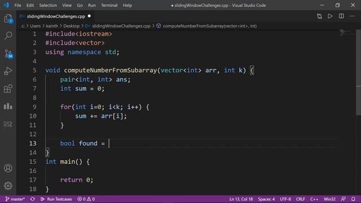This screenshot has height=203, width=361.
Task: Click Run Testcases in status bar
Action: pos(56,199)
